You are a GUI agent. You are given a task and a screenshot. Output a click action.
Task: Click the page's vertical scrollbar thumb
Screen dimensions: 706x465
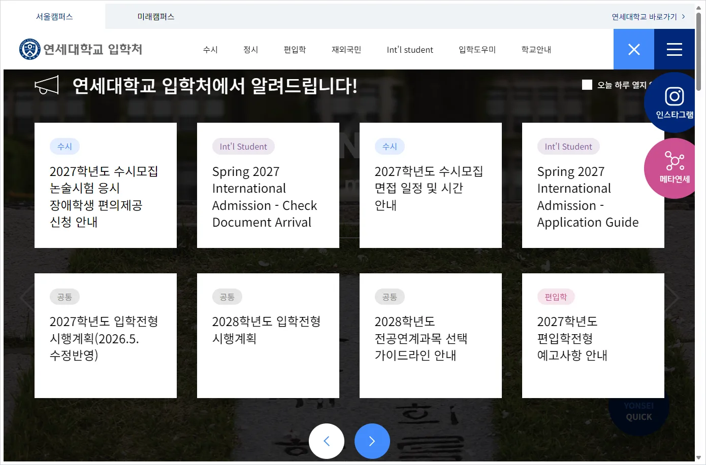coord(699,52)
